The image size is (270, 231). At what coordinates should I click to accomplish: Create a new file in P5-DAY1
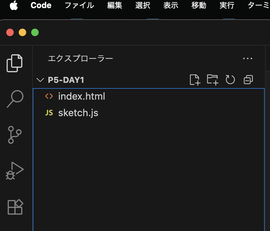pyautogui.click(x=195, y=80)
